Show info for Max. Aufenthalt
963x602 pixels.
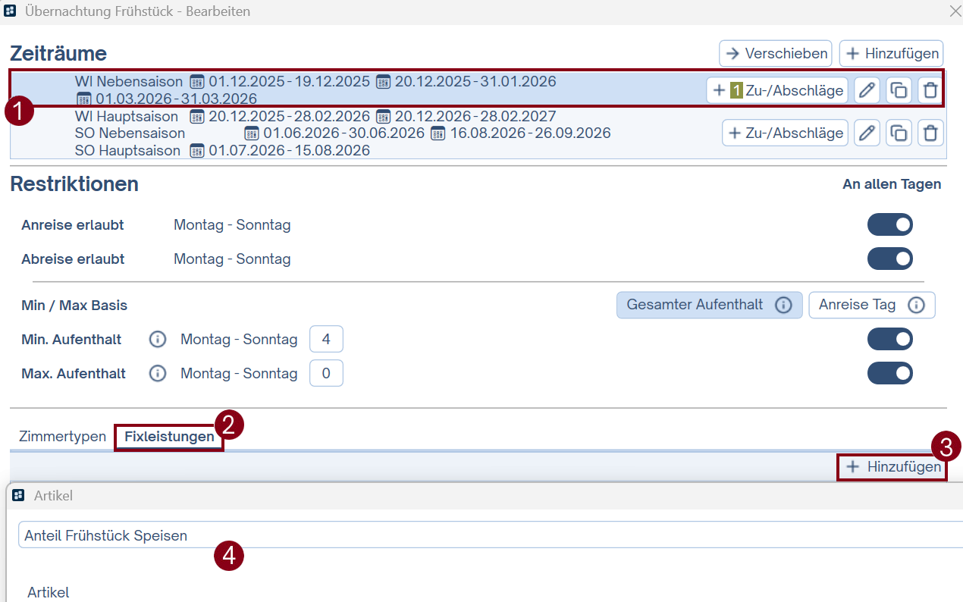(158, 374)
